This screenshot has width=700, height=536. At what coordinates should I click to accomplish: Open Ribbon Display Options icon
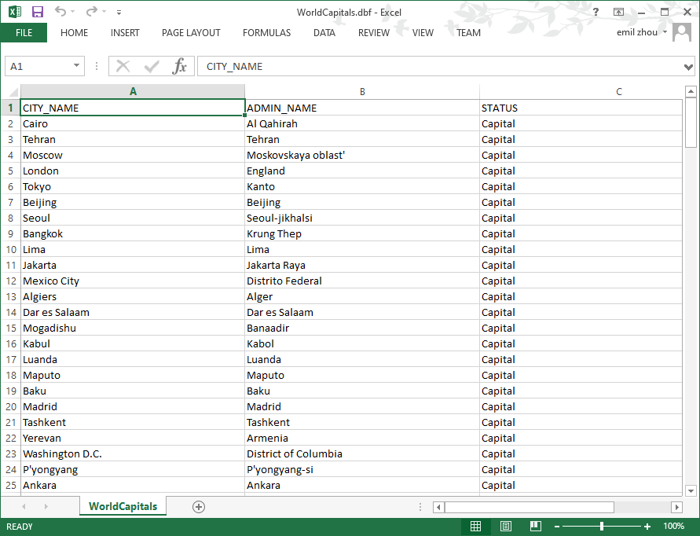pyautogui.click(x=619, y=12)
